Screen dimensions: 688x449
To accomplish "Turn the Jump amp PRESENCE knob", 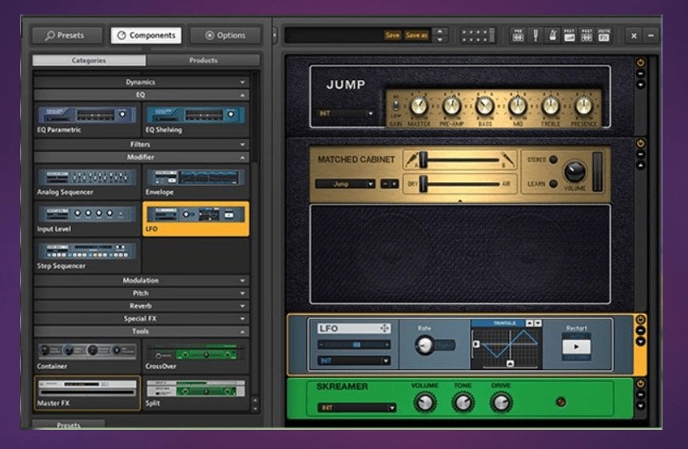I will click(x=583, y=105).
